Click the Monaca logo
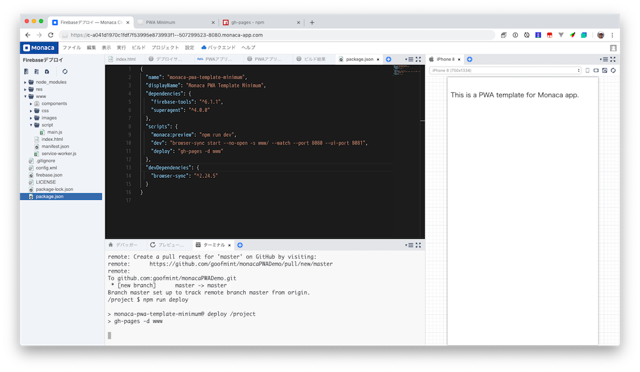The image size is (640, 372). (x=39, y=48)
